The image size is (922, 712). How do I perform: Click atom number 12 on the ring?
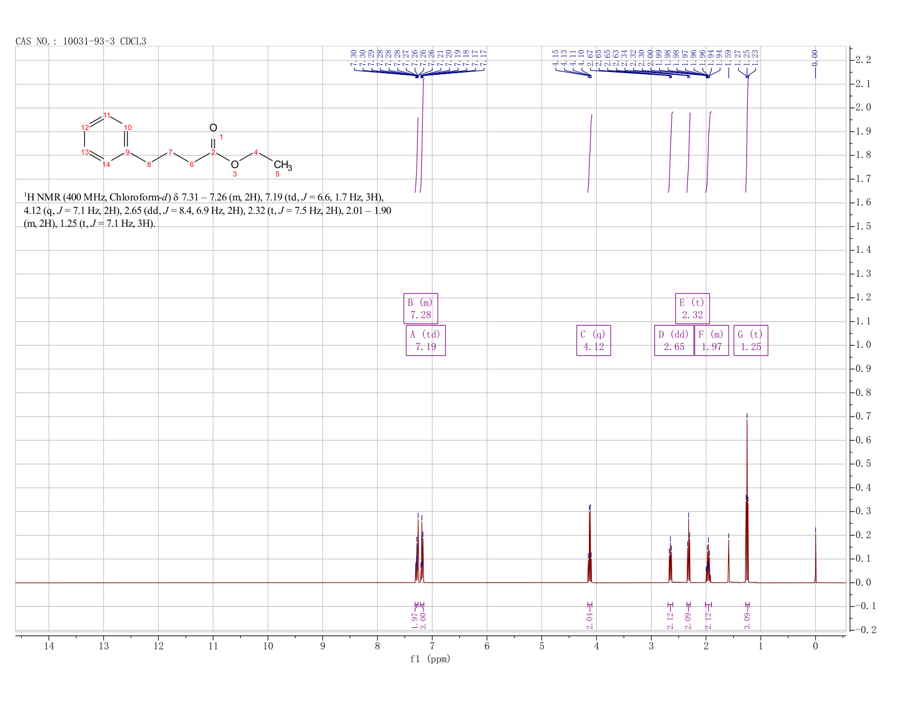pos(85,128)
